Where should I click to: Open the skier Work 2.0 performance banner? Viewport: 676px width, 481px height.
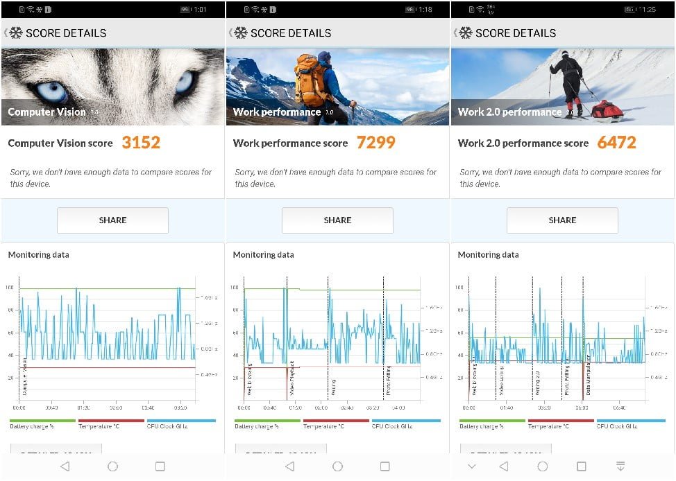562,87
